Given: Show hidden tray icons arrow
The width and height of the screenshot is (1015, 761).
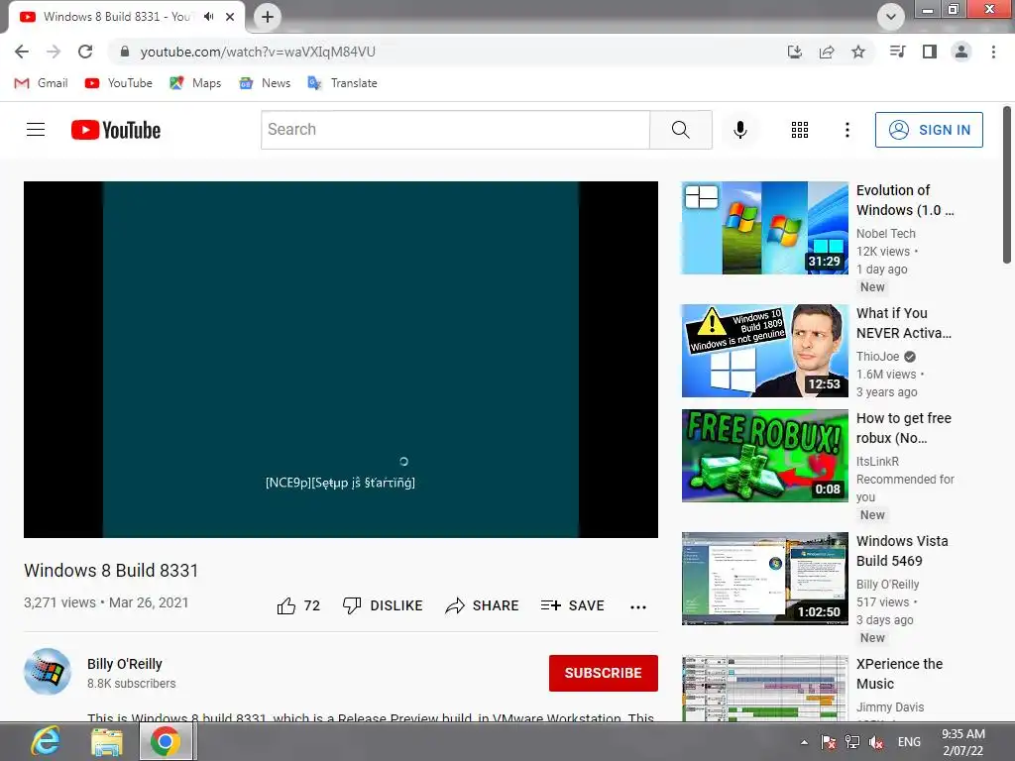Looking at the screenshot, I should [804, 742].
